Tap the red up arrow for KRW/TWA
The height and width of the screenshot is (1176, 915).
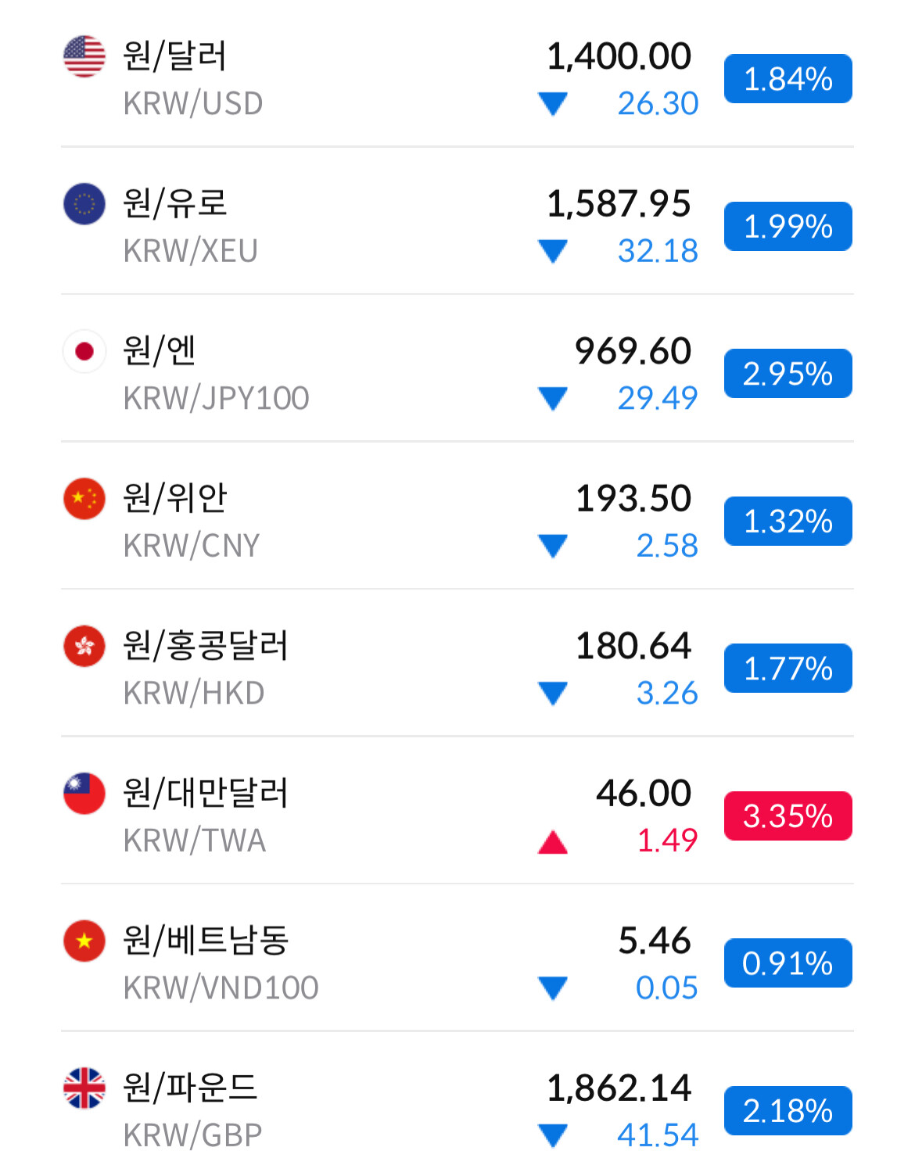click(553, 842)
